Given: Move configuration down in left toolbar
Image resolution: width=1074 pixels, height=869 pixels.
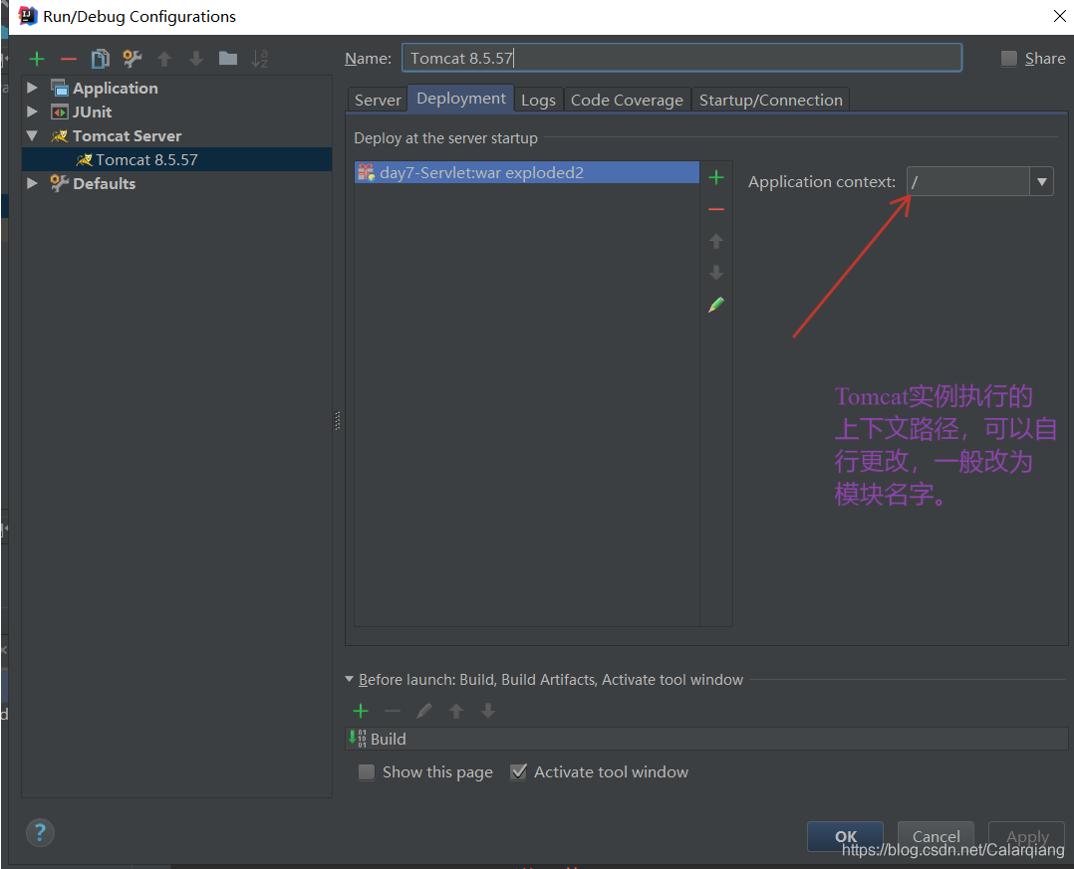Looking at the screenshot, I should [x=196, y=59].
